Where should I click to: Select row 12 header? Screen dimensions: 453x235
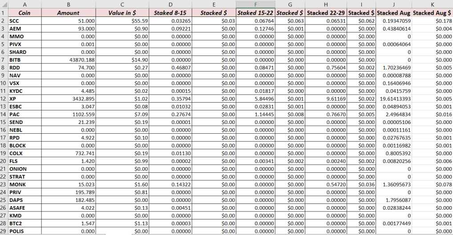coord(4,99)
